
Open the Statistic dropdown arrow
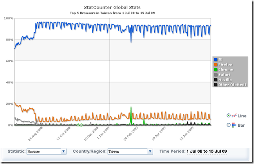point(64,151)
